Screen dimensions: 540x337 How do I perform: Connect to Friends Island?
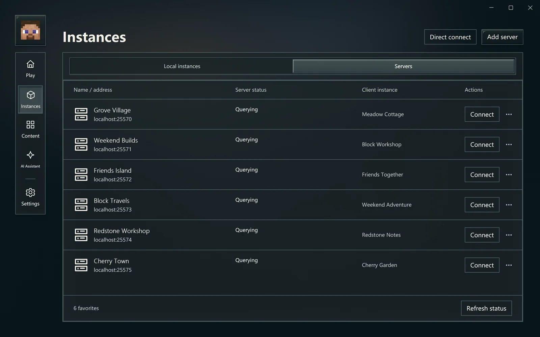coord(482,175)
